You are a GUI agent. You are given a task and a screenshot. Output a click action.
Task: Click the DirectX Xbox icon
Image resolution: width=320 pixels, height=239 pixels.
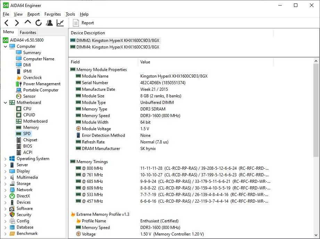coord(12,196)
